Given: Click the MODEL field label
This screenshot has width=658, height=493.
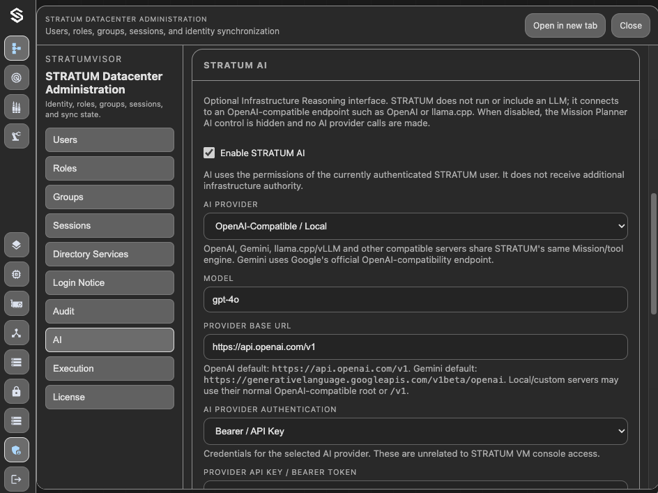Looking at the screenshot, I should [x=218, y=278].
